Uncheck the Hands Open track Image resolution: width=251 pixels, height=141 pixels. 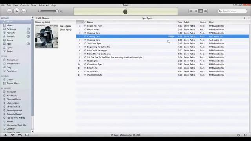point(85,29)
